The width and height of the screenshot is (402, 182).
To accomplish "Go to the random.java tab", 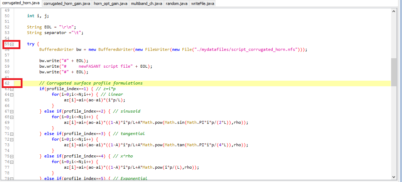I will point(177,4).
